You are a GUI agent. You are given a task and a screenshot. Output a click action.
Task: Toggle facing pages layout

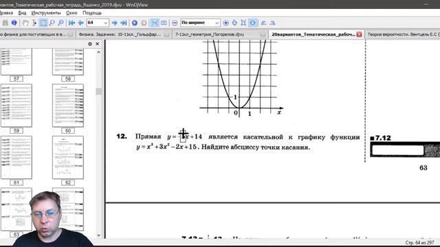[164, 23]
